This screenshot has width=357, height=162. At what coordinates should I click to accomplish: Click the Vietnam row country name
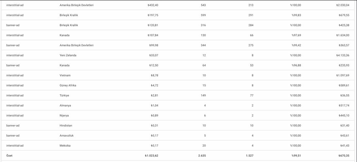[x=65, y=75]
